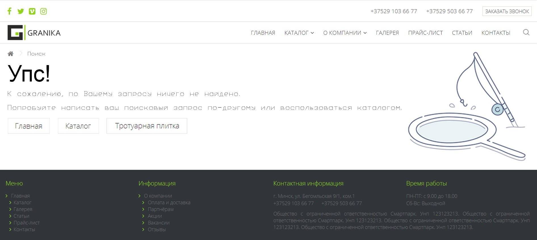The height and width of the screenshot is (240, 537).
Task: Open the ПРАЙС-ЛИСТ menu item
Action: click(x=425, y=33)
